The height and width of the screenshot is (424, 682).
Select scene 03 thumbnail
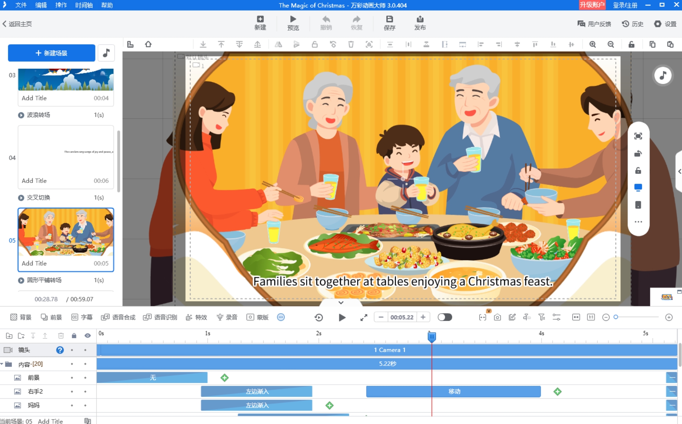coord(66,79)
